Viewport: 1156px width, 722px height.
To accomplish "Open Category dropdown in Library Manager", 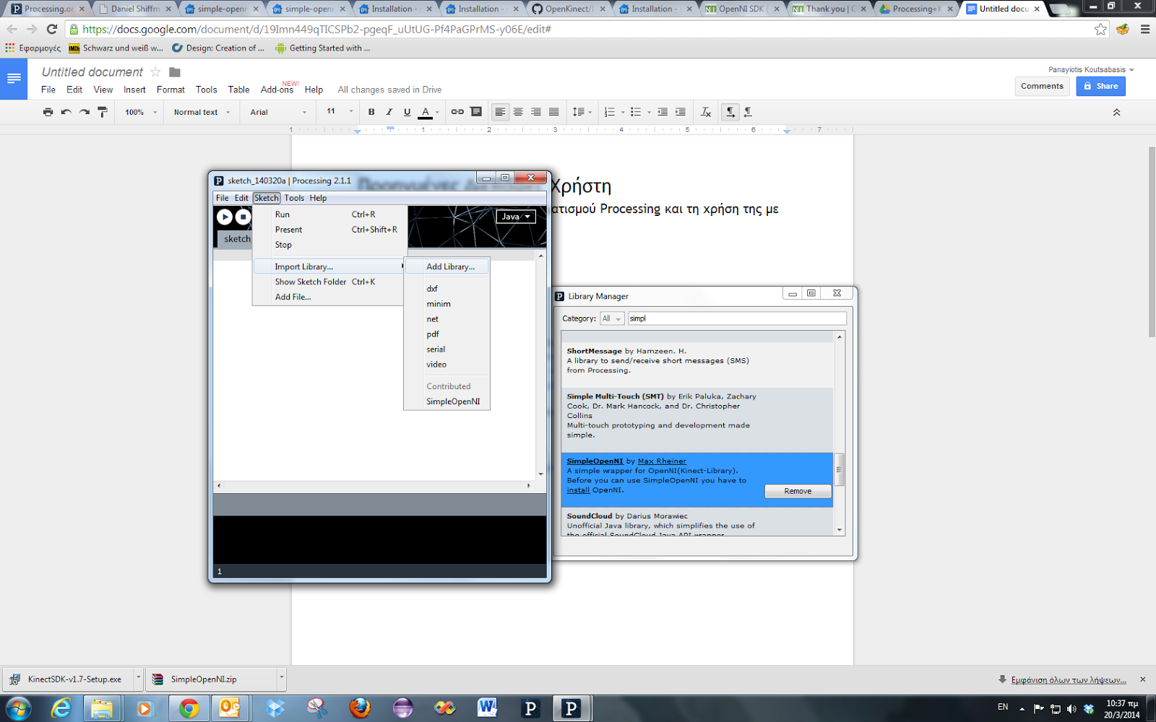I will [612, 318].
